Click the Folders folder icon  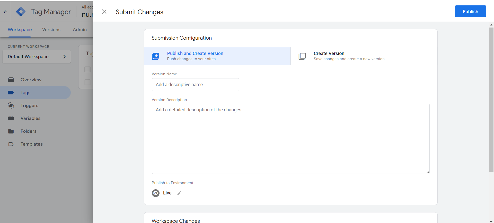pos(11,131)
